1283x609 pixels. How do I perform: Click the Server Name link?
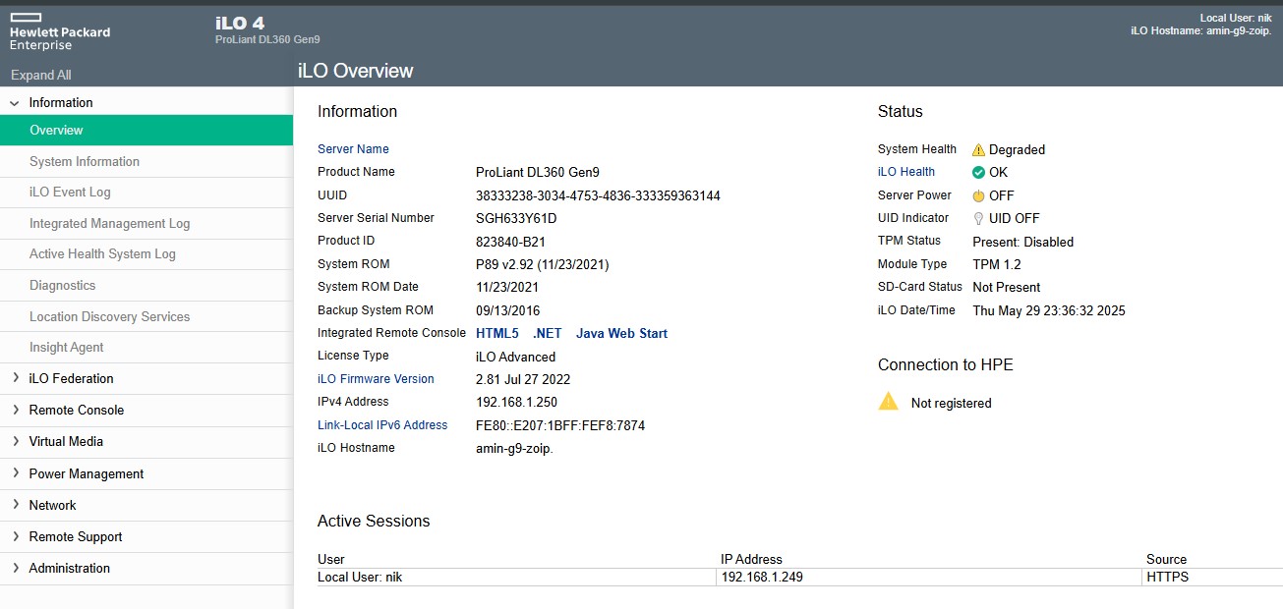pos(353,149)
